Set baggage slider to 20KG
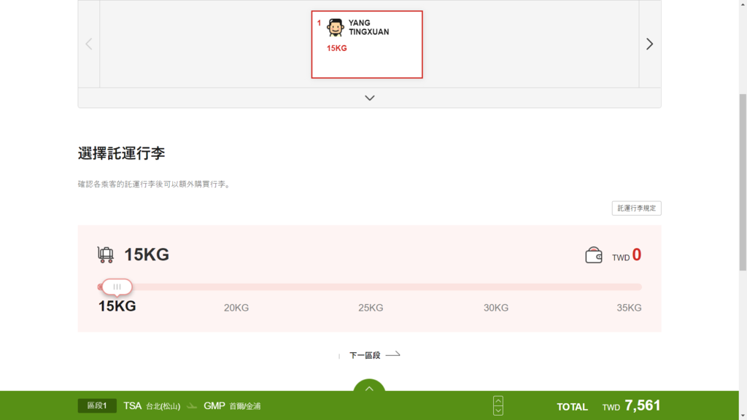This screenshot has width=747, height=420. coord(236,308)
